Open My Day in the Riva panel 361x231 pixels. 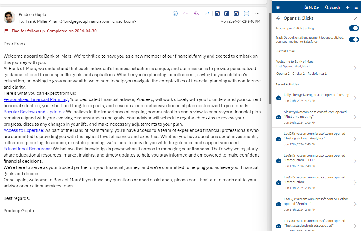312,7
